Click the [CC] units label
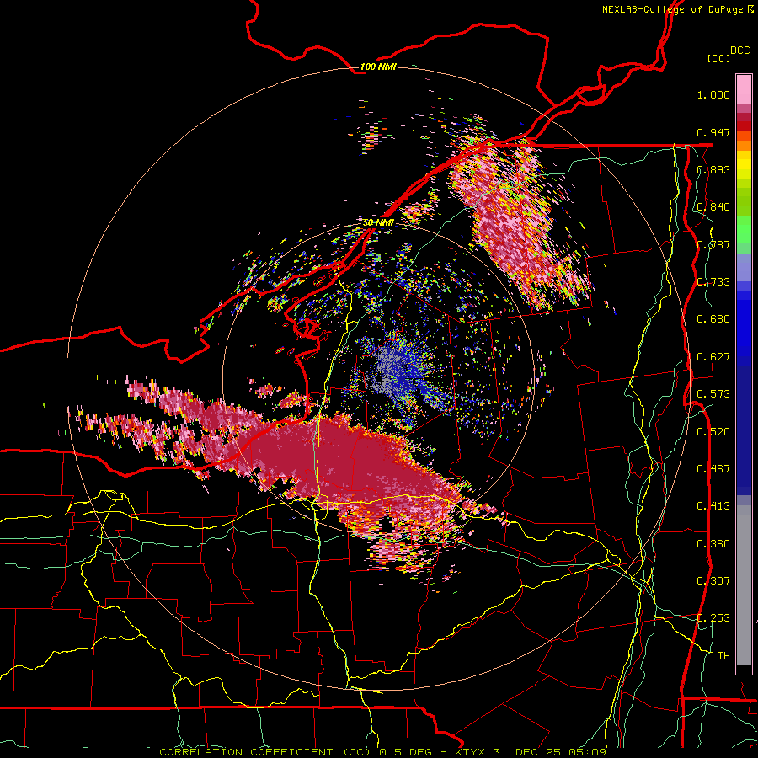Image resolution: width=758 pixels, height=758 pixels. point(719,58)
